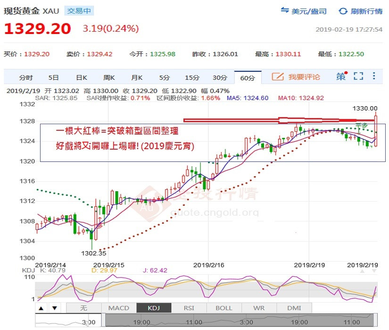Click the black down triangle indicator button
This screenshot has height=330, width=389.
pyautogui.click(x=55, y=308)
